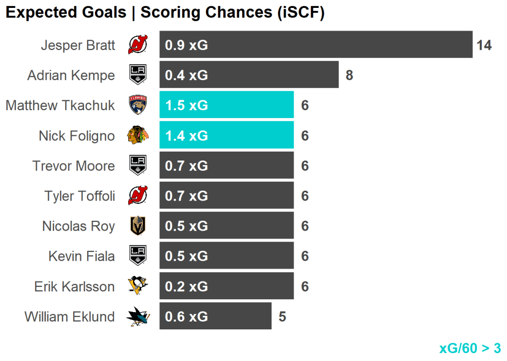Select the William Eklund player label
The height and width of the screenshot is (361, 507).
69,317
